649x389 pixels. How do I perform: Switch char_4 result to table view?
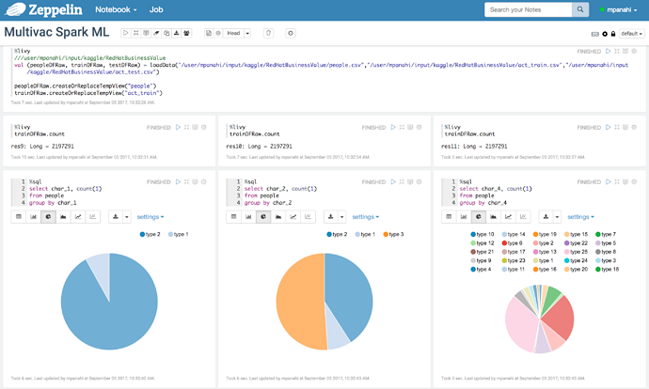click(449, 217)
